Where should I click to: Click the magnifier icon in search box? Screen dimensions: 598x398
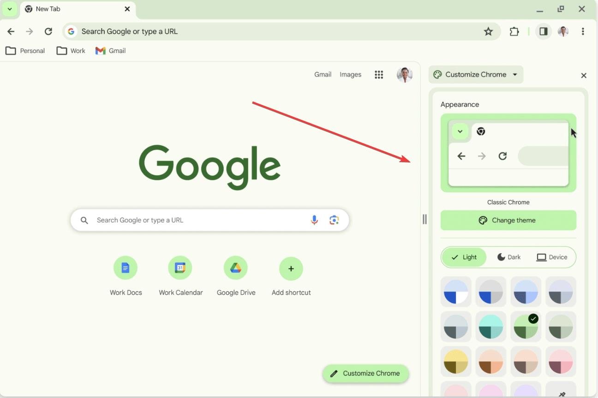click(84, 220)
